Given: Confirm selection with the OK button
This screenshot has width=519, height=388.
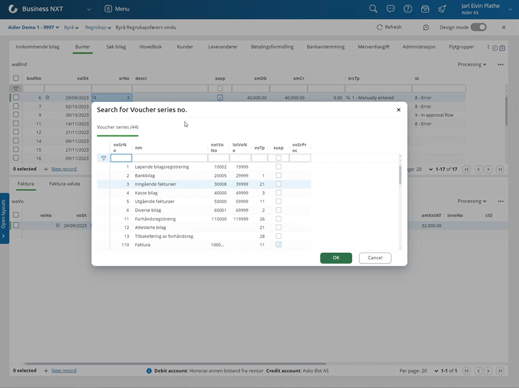Looking at the screenshot, I should (x=336, y=258).
